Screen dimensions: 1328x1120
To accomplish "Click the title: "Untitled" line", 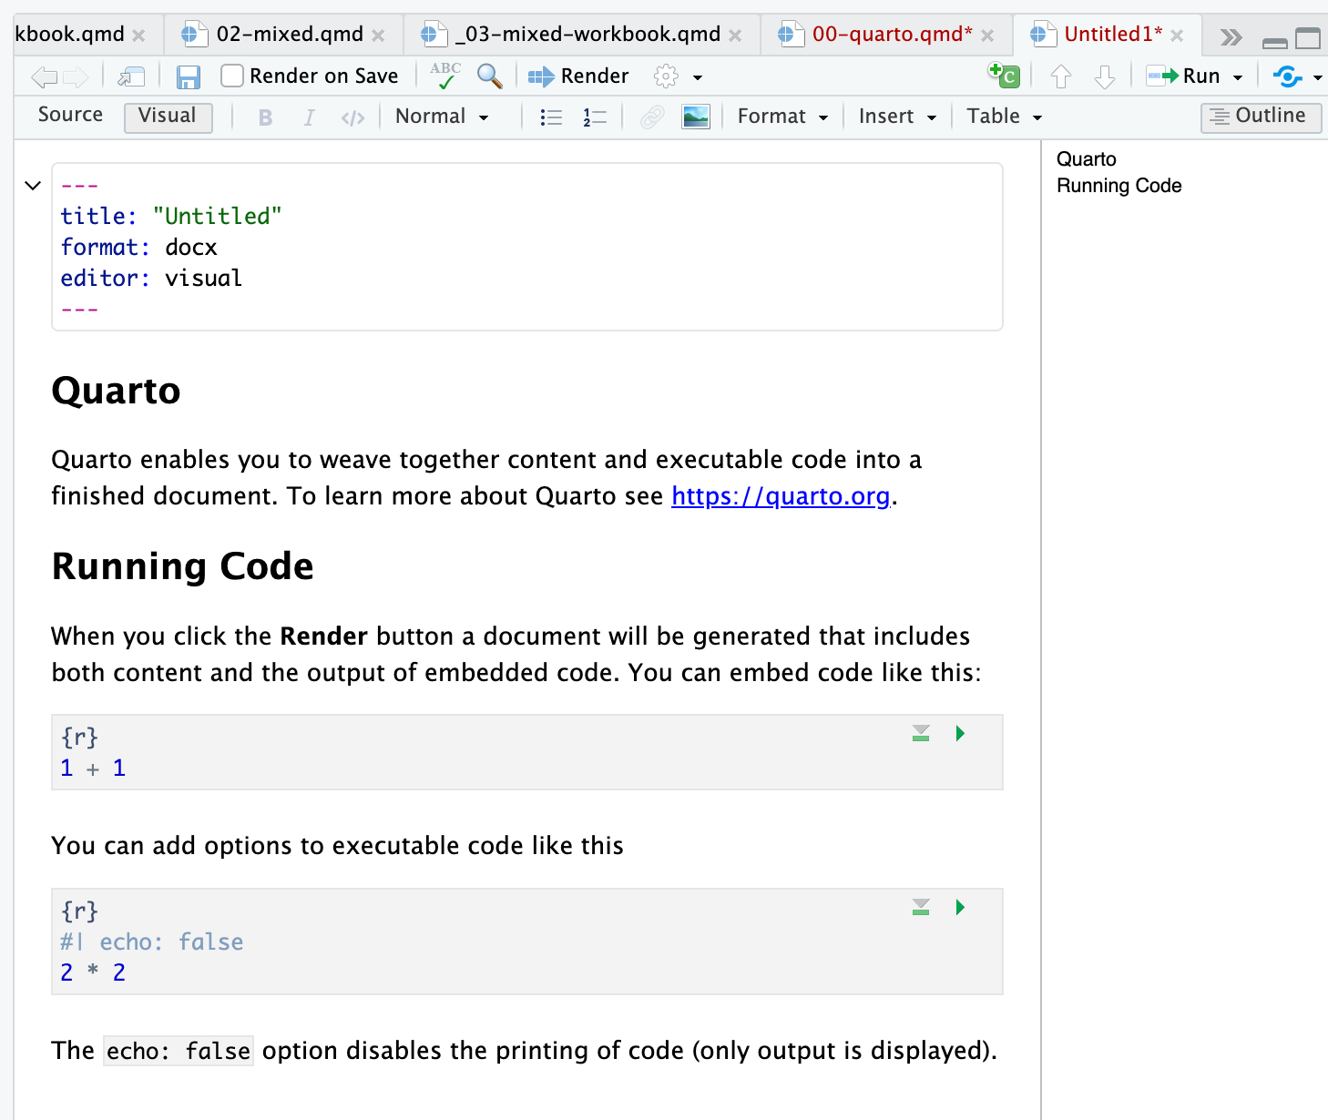I will pyautogui.click(x=171, y=217).
